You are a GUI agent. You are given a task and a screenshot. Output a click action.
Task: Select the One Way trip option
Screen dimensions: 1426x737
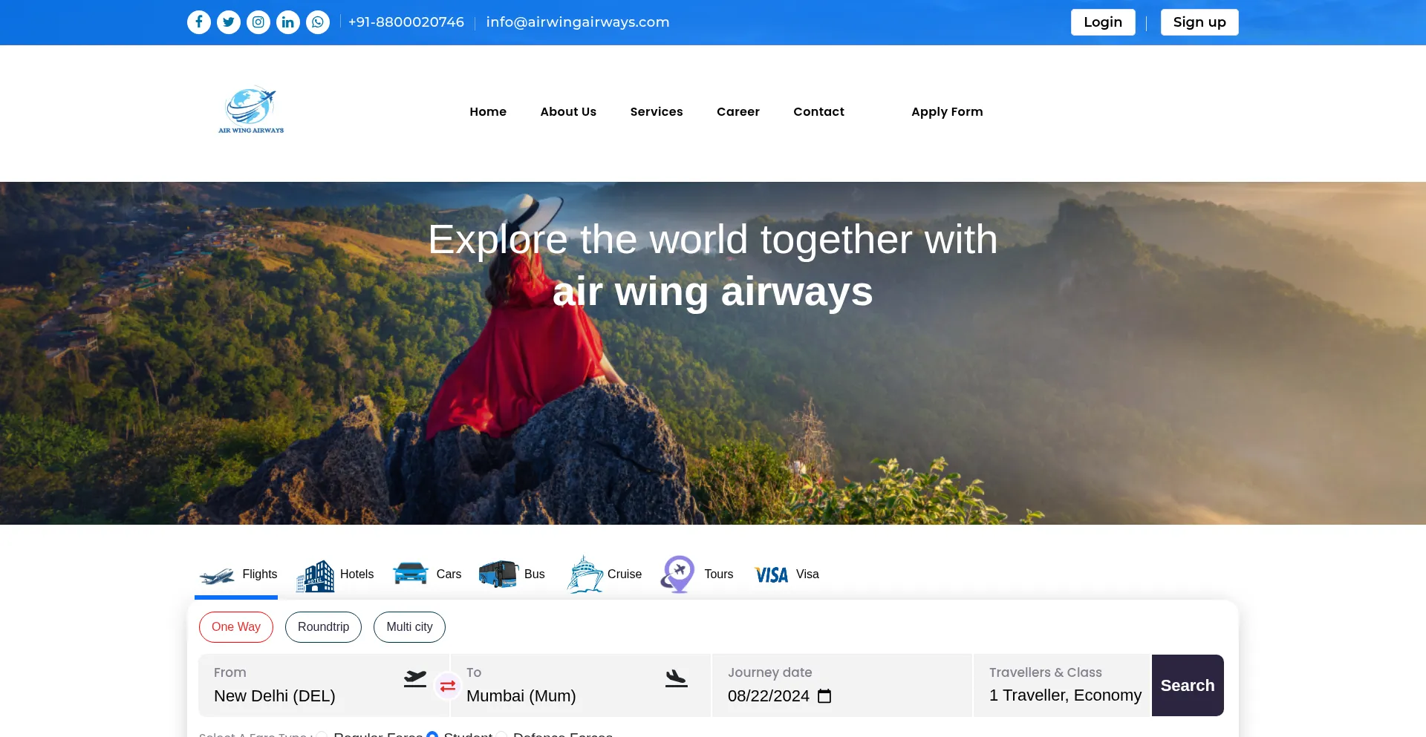pos(236,627)
